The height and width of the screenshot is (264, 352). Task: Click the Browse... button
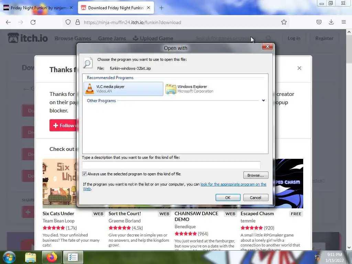click(256, 175)
